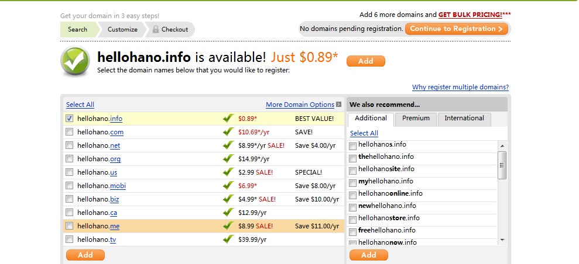579x264 pixels.
Task: Select the hellohano.biz checkbox
Action: [69, 199]
